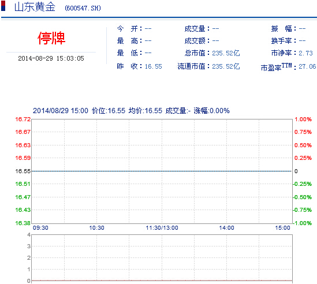The width and height of the screenshot is (317, 284).
Task: Click the 16.72 upper price axis label
Action: click(23, 119)
